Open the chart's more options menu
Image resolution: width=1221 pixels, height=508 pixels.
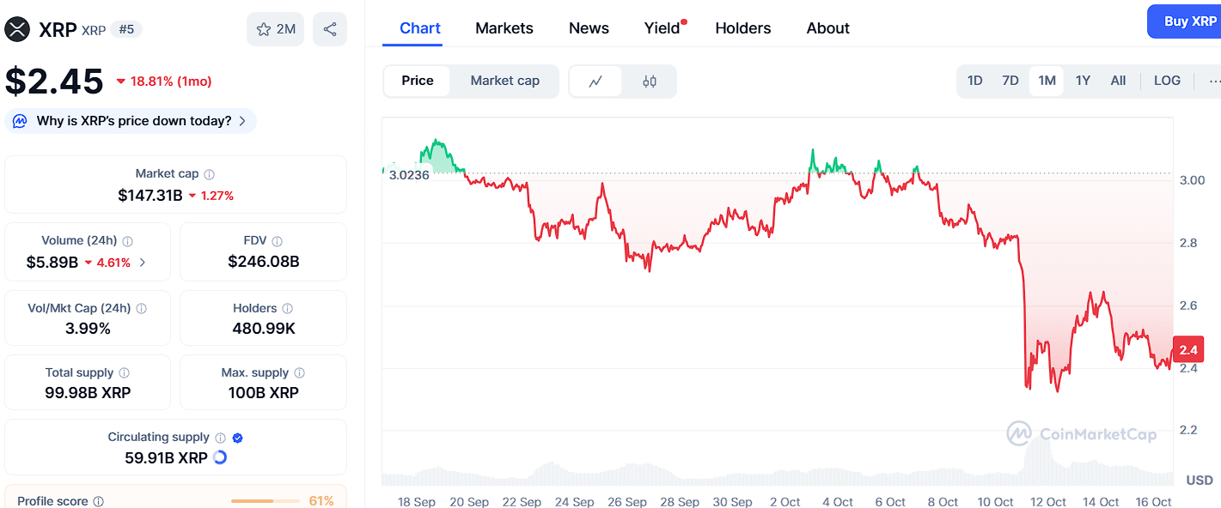[x=1213, y=81]
